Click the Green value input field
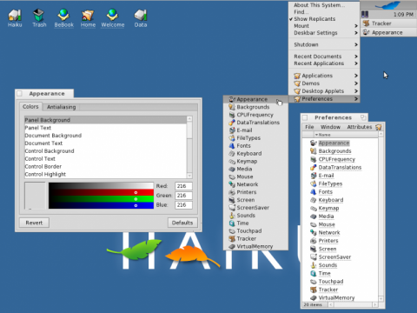Viewport: 417px width, 313px height. [183, 196]
